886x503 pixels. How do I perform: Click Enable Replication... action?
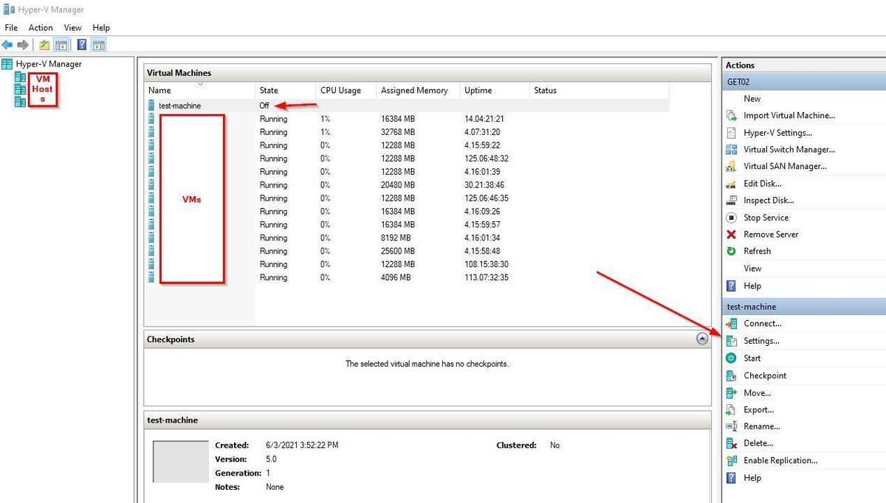[x=780, y=461]
